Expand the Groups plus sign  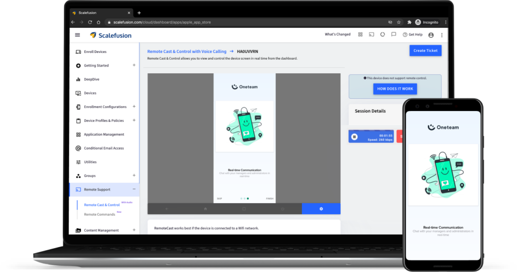click(134, 176)
